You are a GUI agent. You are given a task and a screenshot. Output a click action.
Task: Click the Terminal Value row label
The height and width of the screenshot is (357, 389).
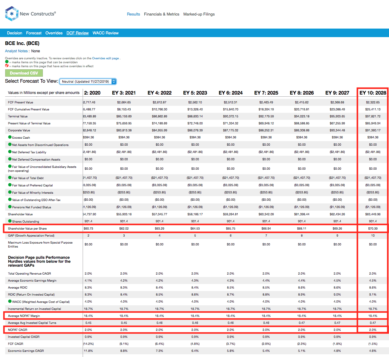point(18,116)
